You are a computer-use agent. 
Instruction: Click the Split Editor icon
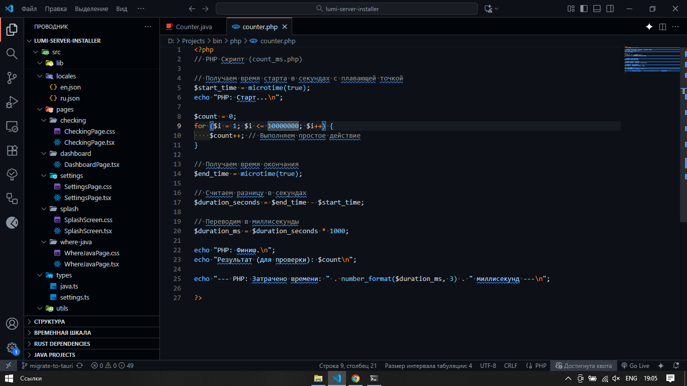point(662,27)
